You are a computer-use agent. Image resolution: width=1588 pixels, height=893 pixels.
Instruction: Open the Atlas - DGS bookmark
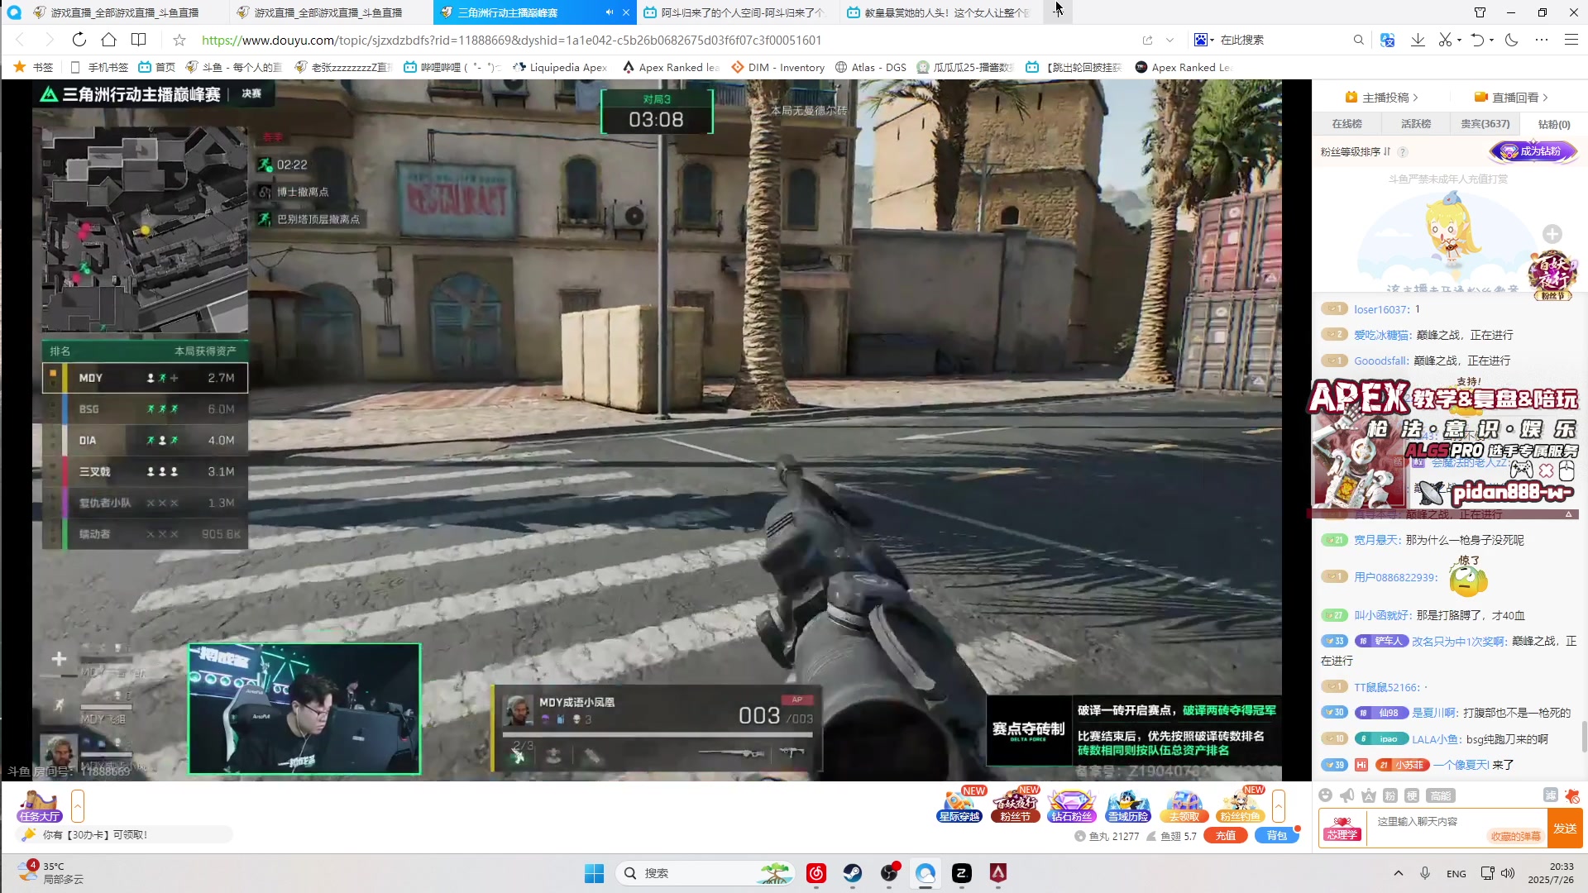pyautogui.click(x=870, y=67)
